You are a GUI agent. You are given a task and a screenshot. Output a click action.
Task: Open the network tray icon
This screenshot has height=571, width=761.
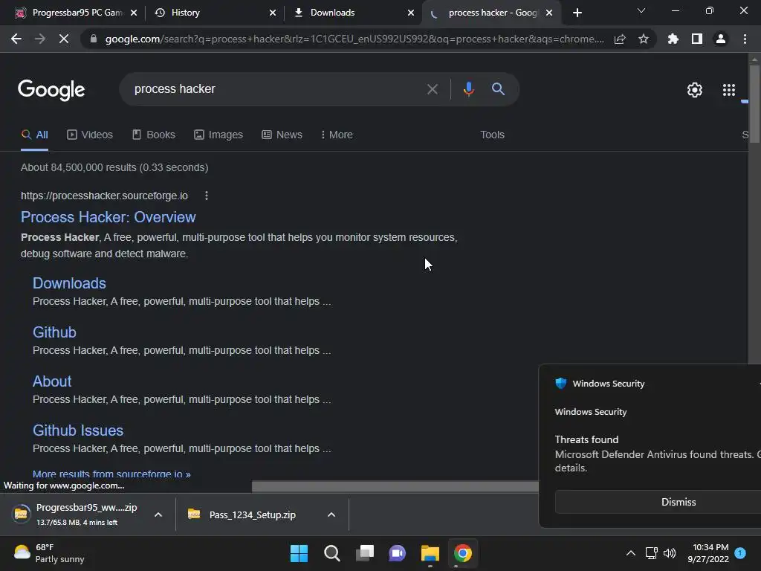coord(651,553)
